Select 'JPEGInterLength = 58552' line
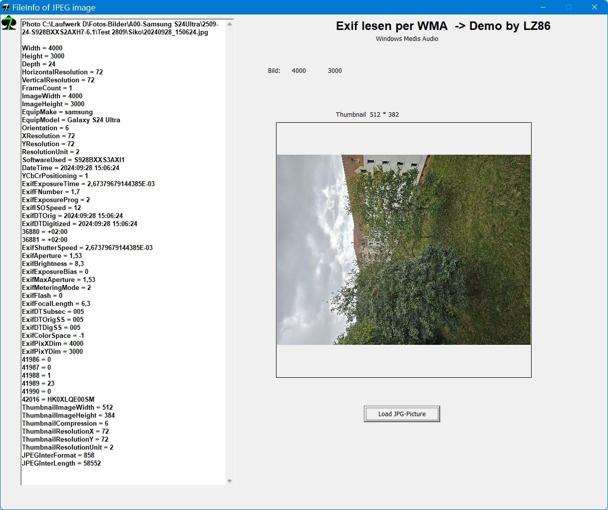The image size is (608, 510). (61, 463)
